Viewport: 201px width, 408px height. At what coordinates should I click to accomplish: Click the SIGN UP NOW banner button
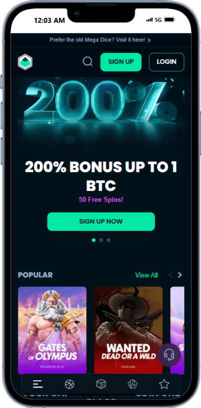pos(101,222)
